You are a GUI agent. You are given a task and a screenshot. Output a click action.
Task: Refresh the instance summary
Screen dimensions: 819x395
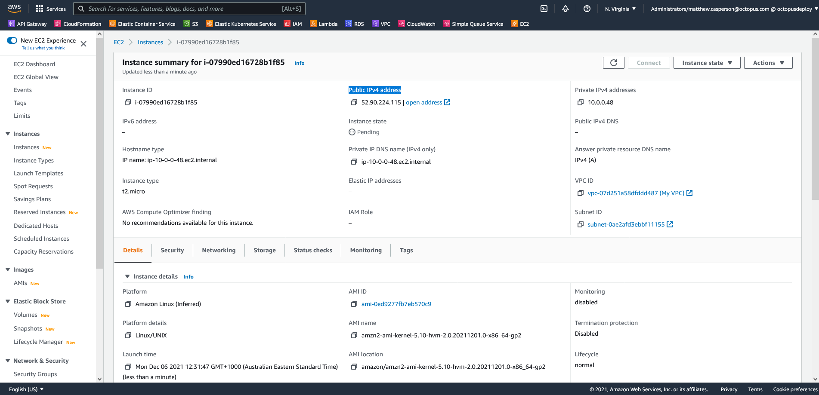coord(613,62)
